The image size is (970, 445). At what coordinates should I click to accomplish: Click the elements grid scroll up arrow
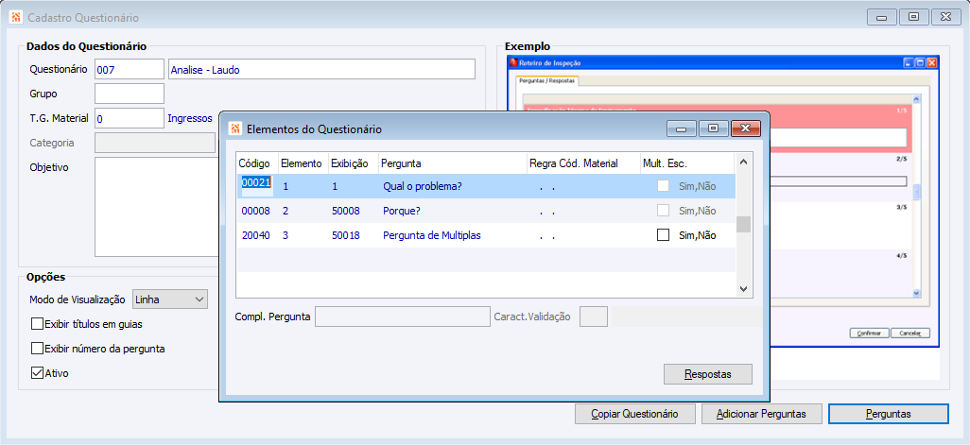(744, 162)
